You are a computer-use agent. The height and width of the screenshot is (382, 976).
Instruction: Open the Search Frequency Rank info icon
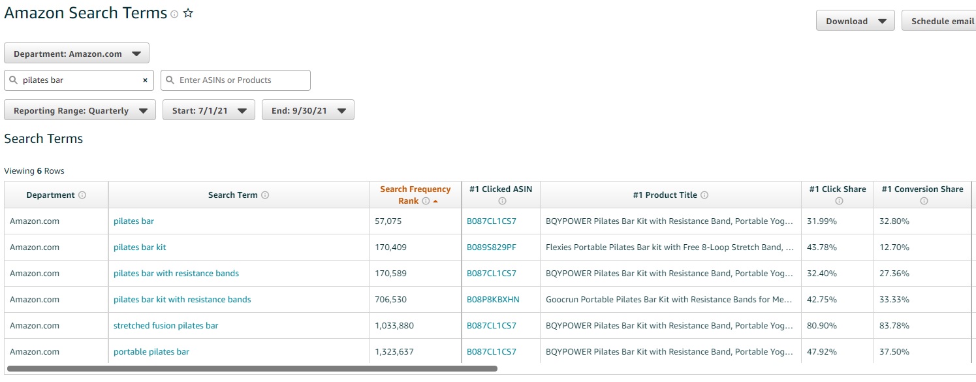tap(426, 201)
